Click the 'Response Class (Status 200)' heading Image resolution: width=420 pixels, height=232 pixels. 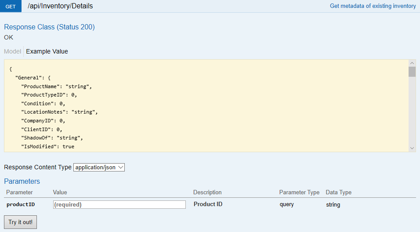(x=49, y=27)
